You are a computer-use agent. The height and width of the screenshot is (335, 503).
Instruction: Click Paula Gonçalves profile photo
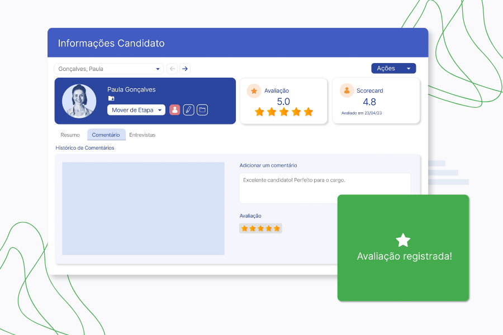pyautogui.click(x=79, y=101)
